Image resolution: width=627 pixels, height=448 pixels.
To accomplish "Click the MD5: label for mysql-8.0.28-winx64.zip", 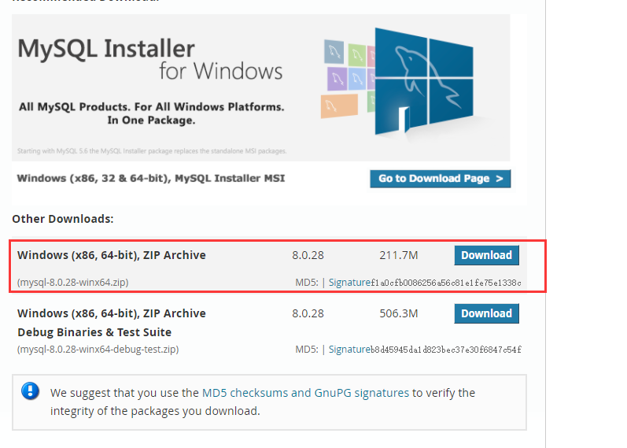I will (307, 282).
